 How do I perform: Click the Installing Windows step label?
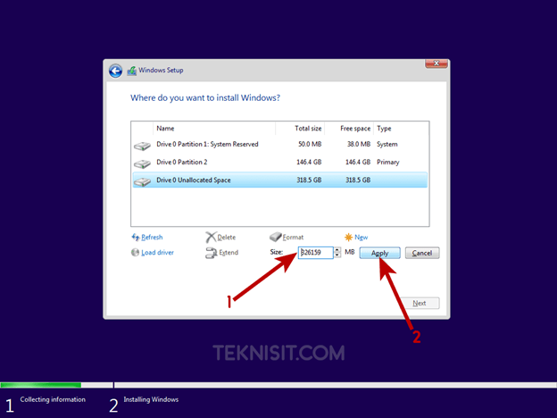(x=151, y=399)
